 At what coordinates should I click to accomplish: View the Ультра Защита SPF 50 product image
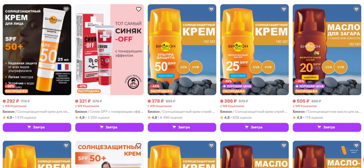click(x=182, y=49)
